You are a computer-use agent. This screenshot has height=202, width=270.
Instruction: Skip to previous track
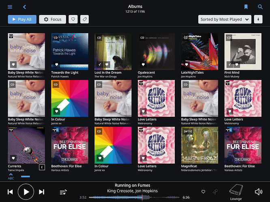pyautogui.click(x=10, y=192)
